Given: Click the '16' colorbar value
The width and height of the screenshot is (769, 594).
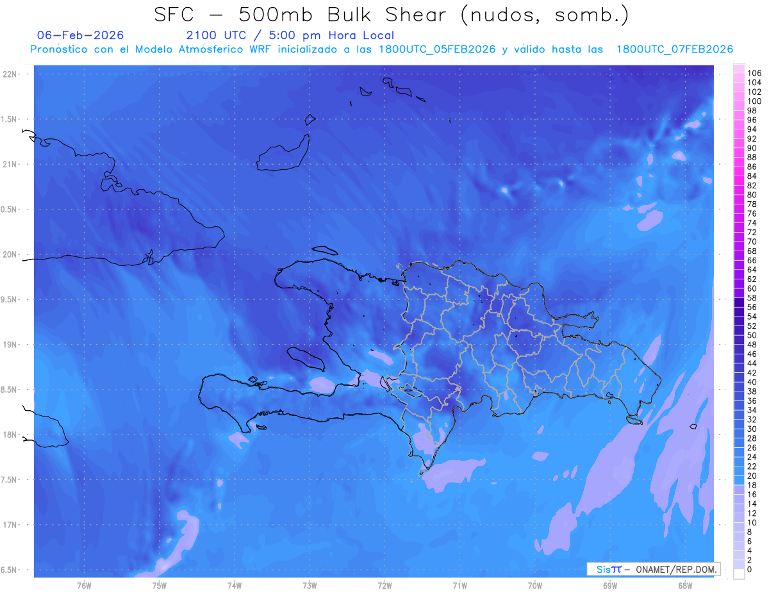Looking at the screenshot, I should [x=752, y=495].
